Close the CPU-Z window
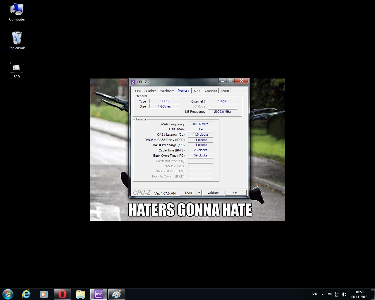This screenshot has height=300, width=375. (241, 81)
